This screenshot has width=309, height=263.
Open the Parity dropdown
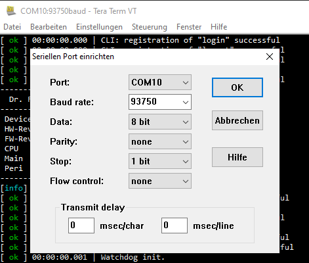[160, 141]
